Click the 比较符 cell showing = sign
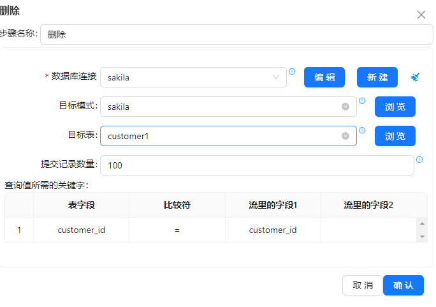The width and height of the screenshot is (436, 307). pos(177,230)
